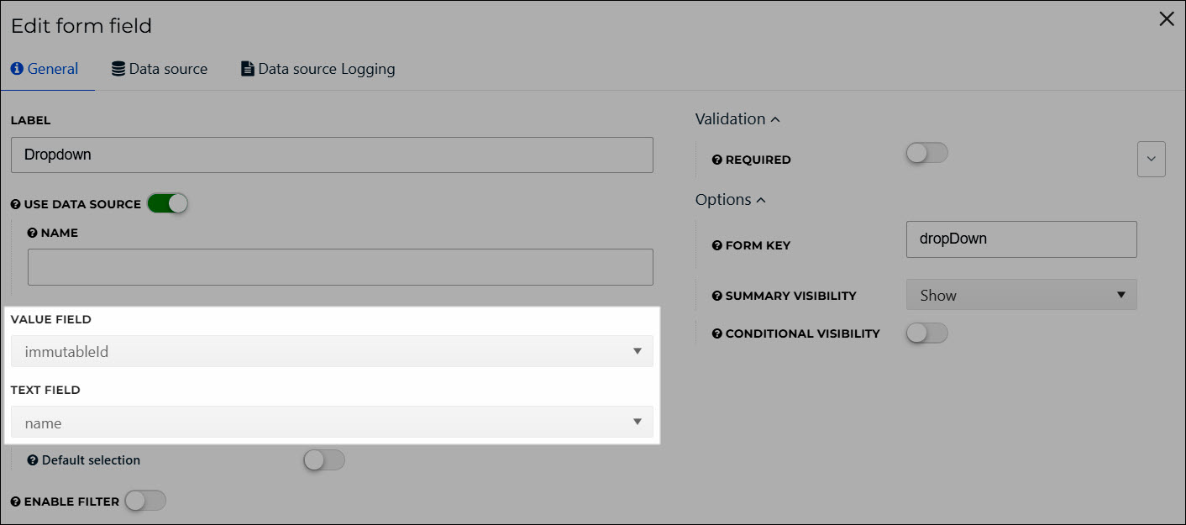Click the help icon beside SUMMARY VISIBILITY
The height and width of the screenshot is (525, 1186).
717,296
